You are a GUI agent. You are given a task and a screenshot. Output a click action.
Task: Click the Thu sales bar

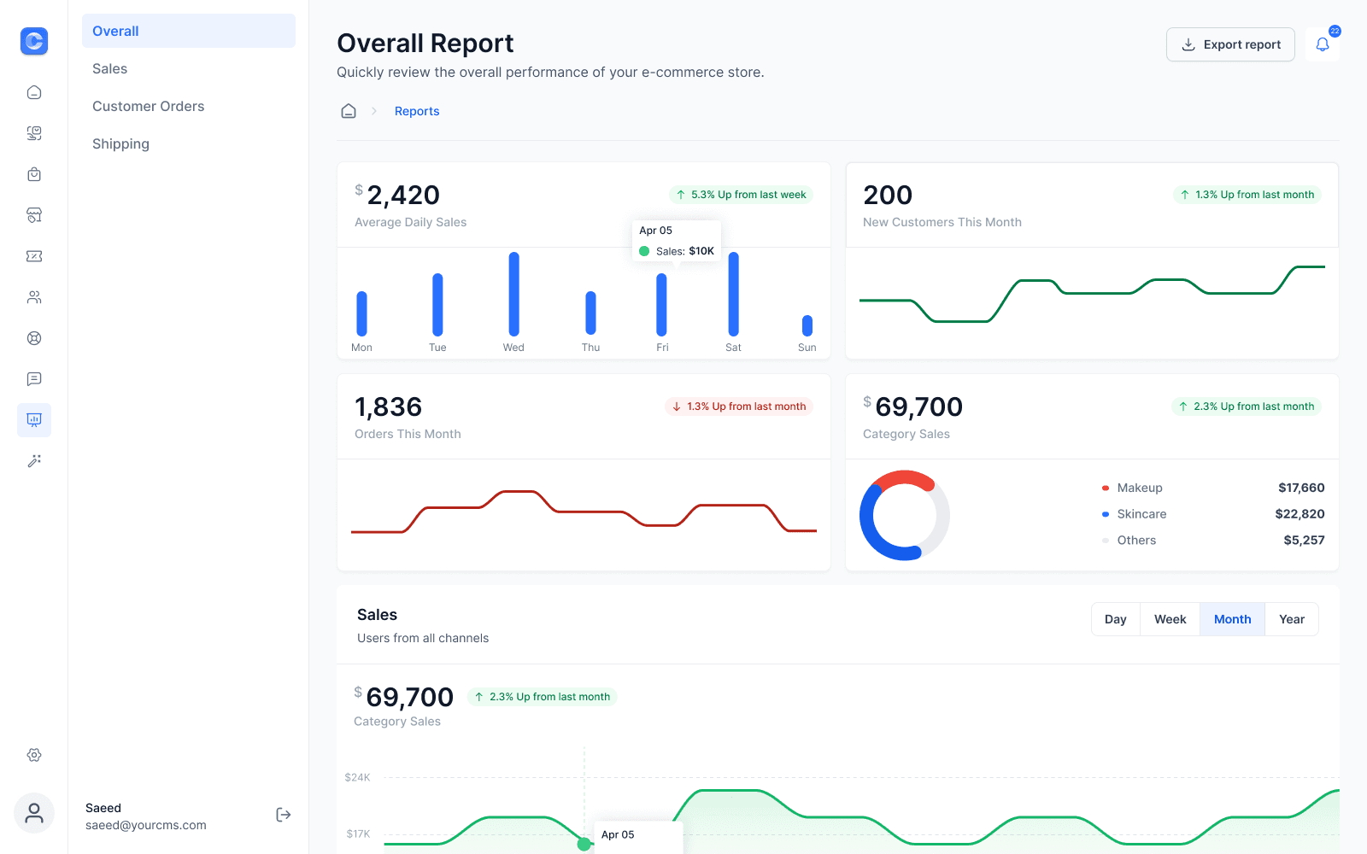[590, 313]
